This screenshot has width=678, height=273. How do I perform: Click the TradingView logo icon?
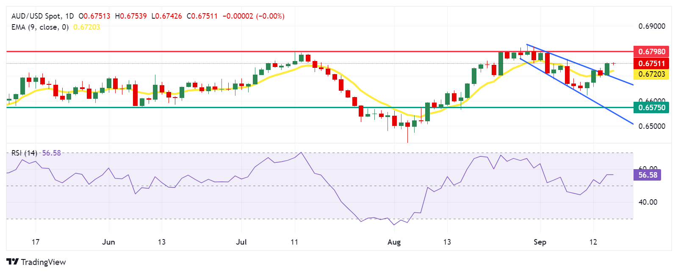(x=12, y=262)
